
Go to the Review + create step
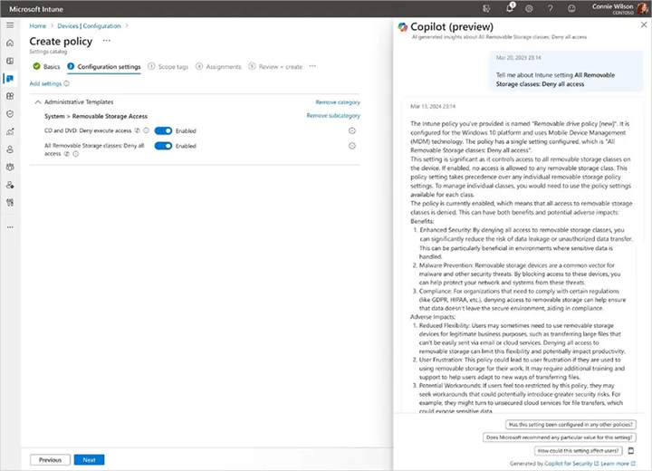pos(275,66)
